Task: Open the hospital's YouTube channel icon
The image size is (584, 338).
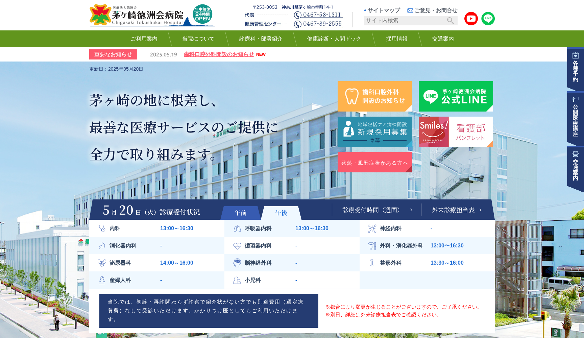Action: coord(471,19)
